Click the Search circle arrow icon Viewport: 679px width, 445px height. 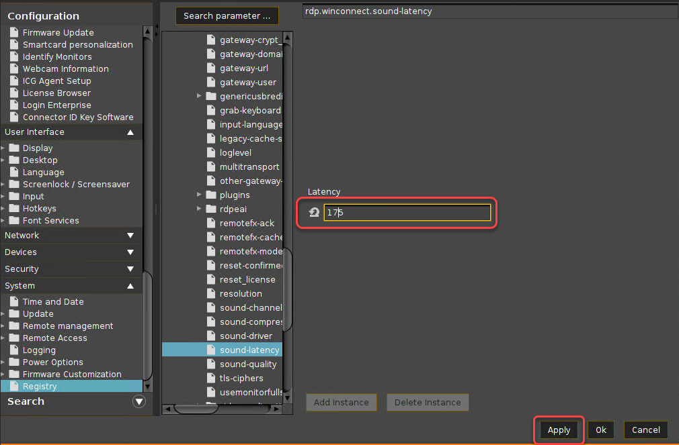pos(139,401)
